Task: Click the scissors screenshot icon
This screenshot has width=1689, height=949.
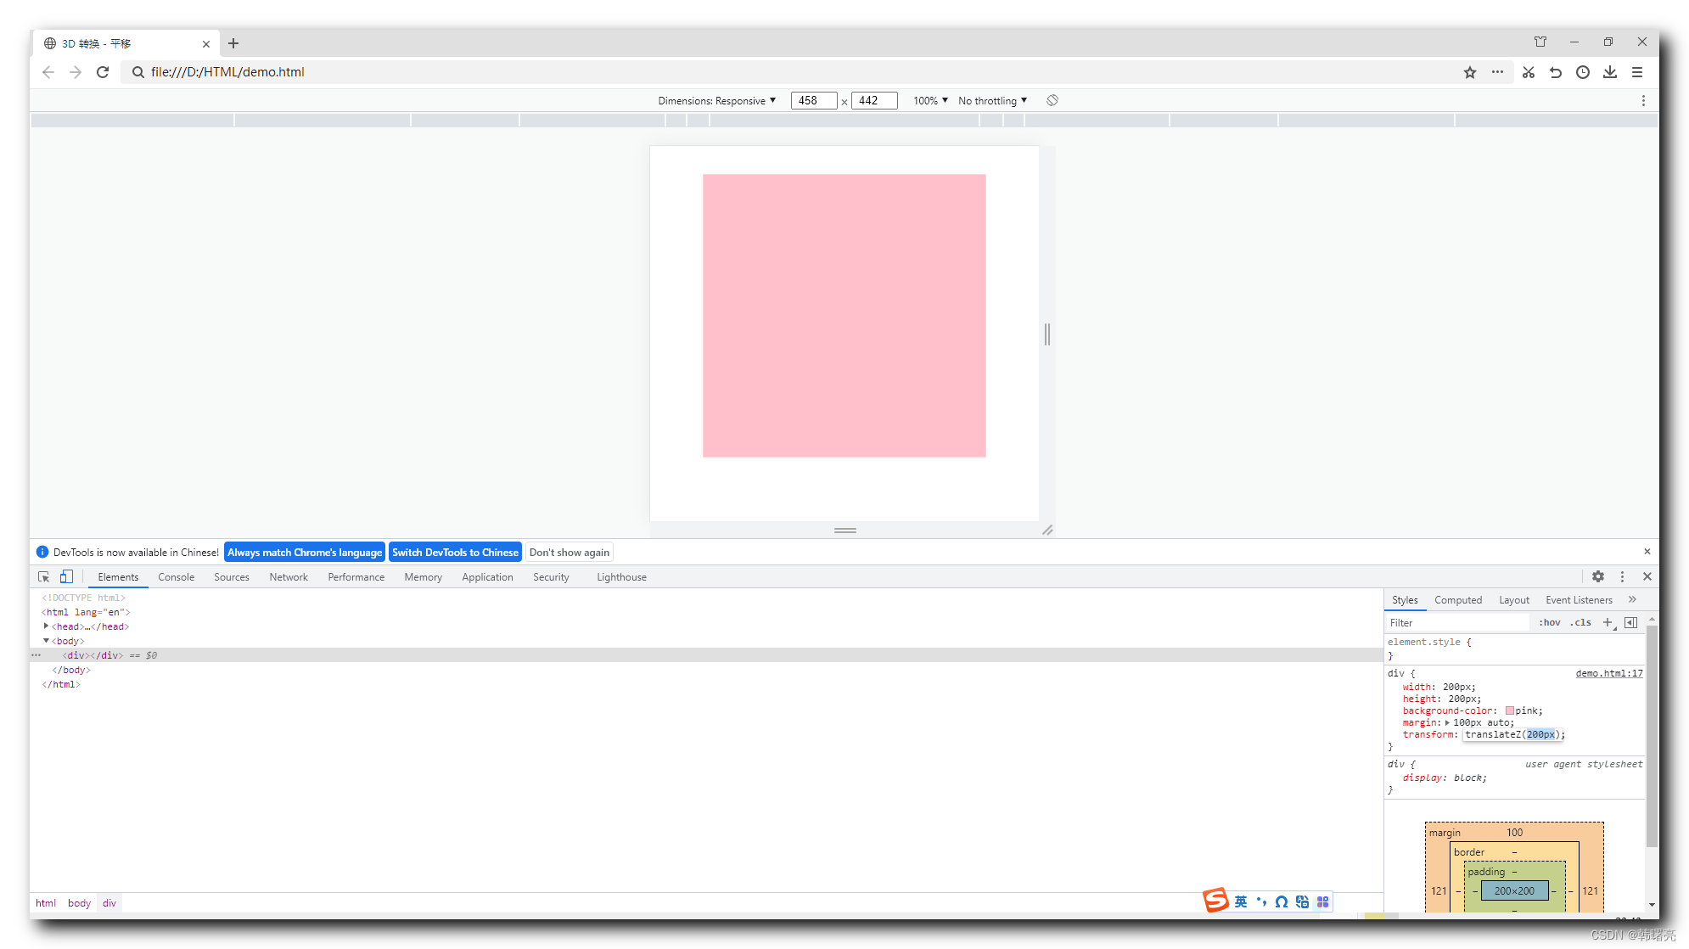Action: 1529,72
